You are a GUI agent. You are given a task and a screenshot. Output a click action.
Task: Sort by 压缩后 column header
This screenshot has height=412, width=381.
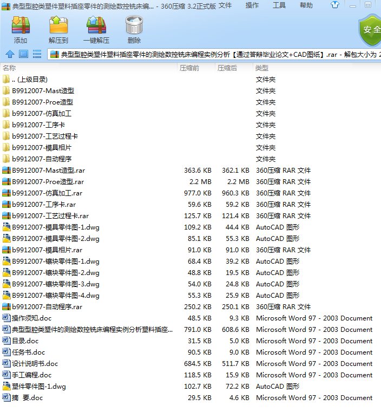(x=234, y=68)
